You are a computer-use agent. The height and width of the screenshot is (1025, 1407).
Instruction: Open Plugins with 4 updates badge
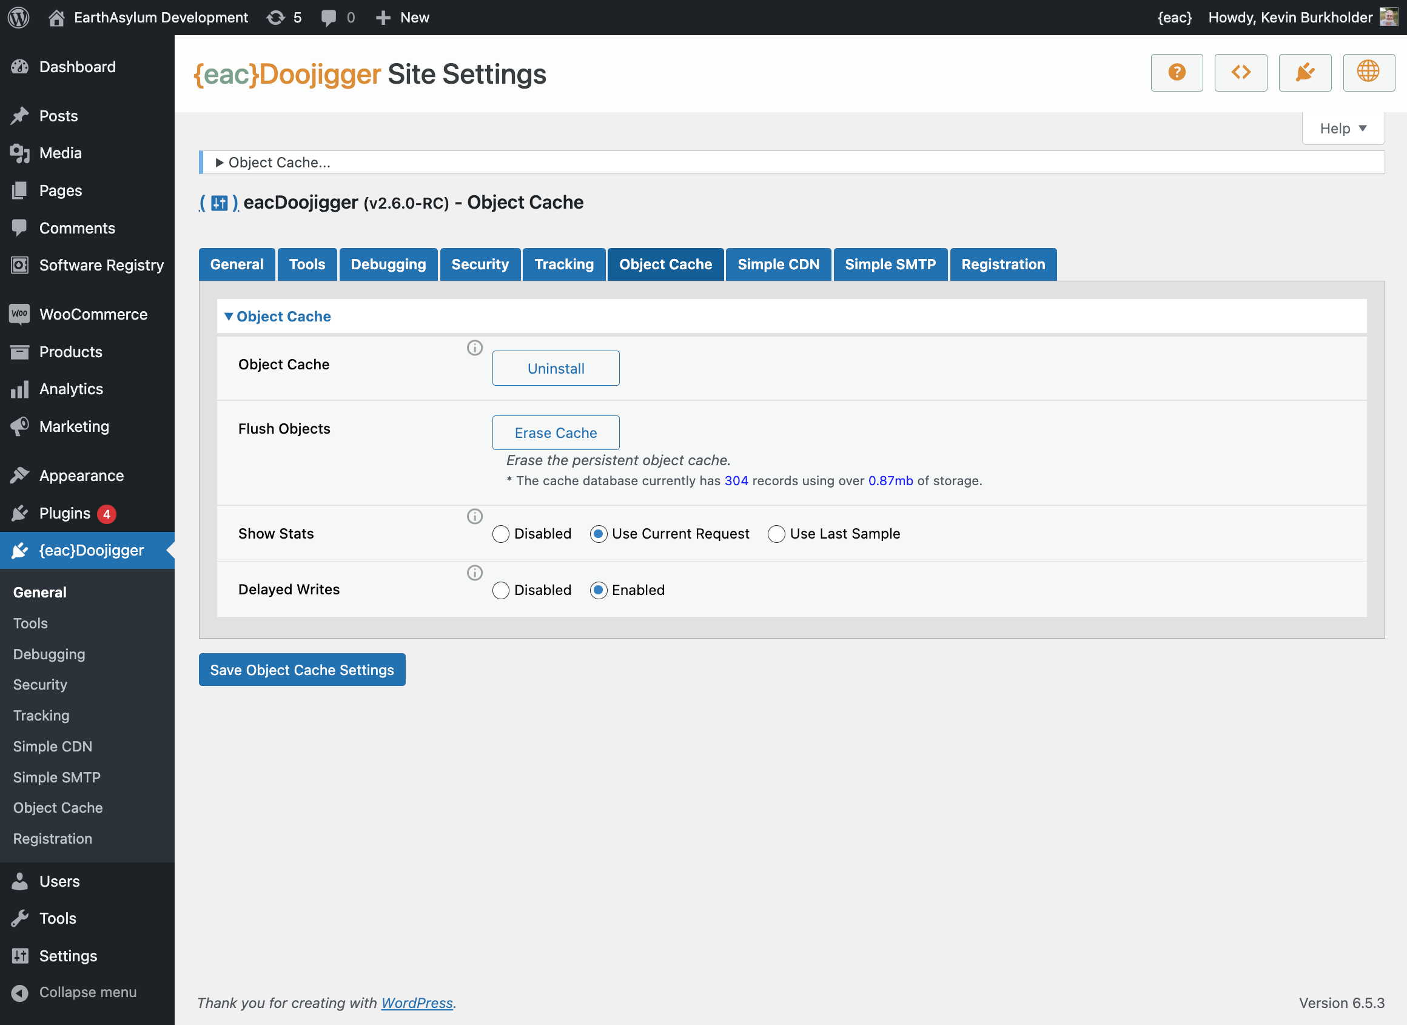[87, 514]
